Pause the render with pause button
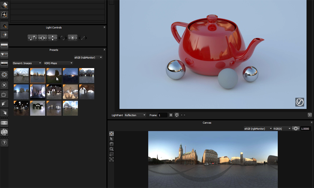This screenshot has width=314, height=188. (171, 115)
